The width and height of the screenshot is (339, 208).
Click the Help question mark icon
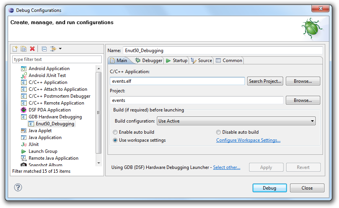[x=18, y=187]
